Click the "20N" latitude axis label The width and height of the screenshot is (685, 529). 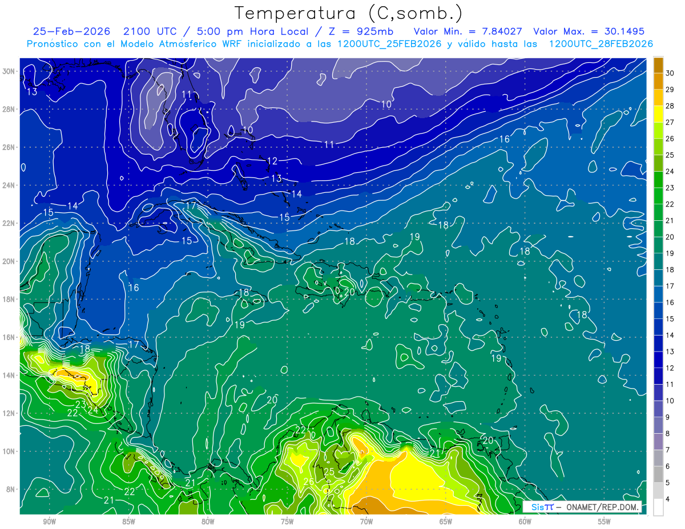(9, 261)
